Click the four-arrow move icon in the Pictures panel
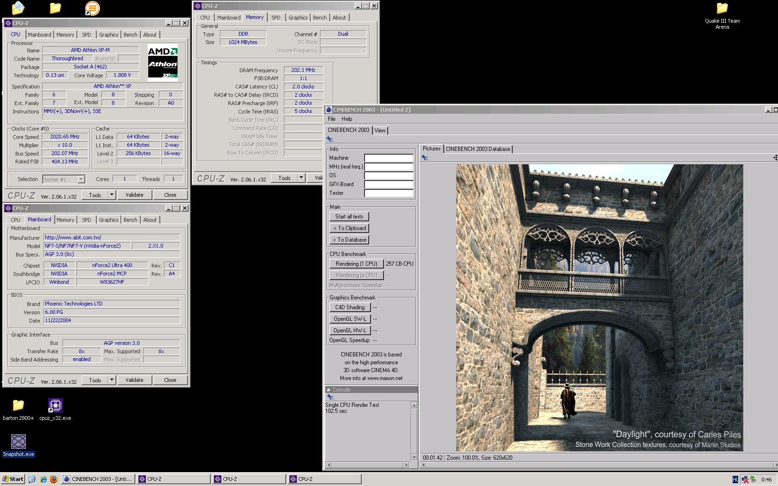This screenshot has height=486, width=778. tap(775, 158)
